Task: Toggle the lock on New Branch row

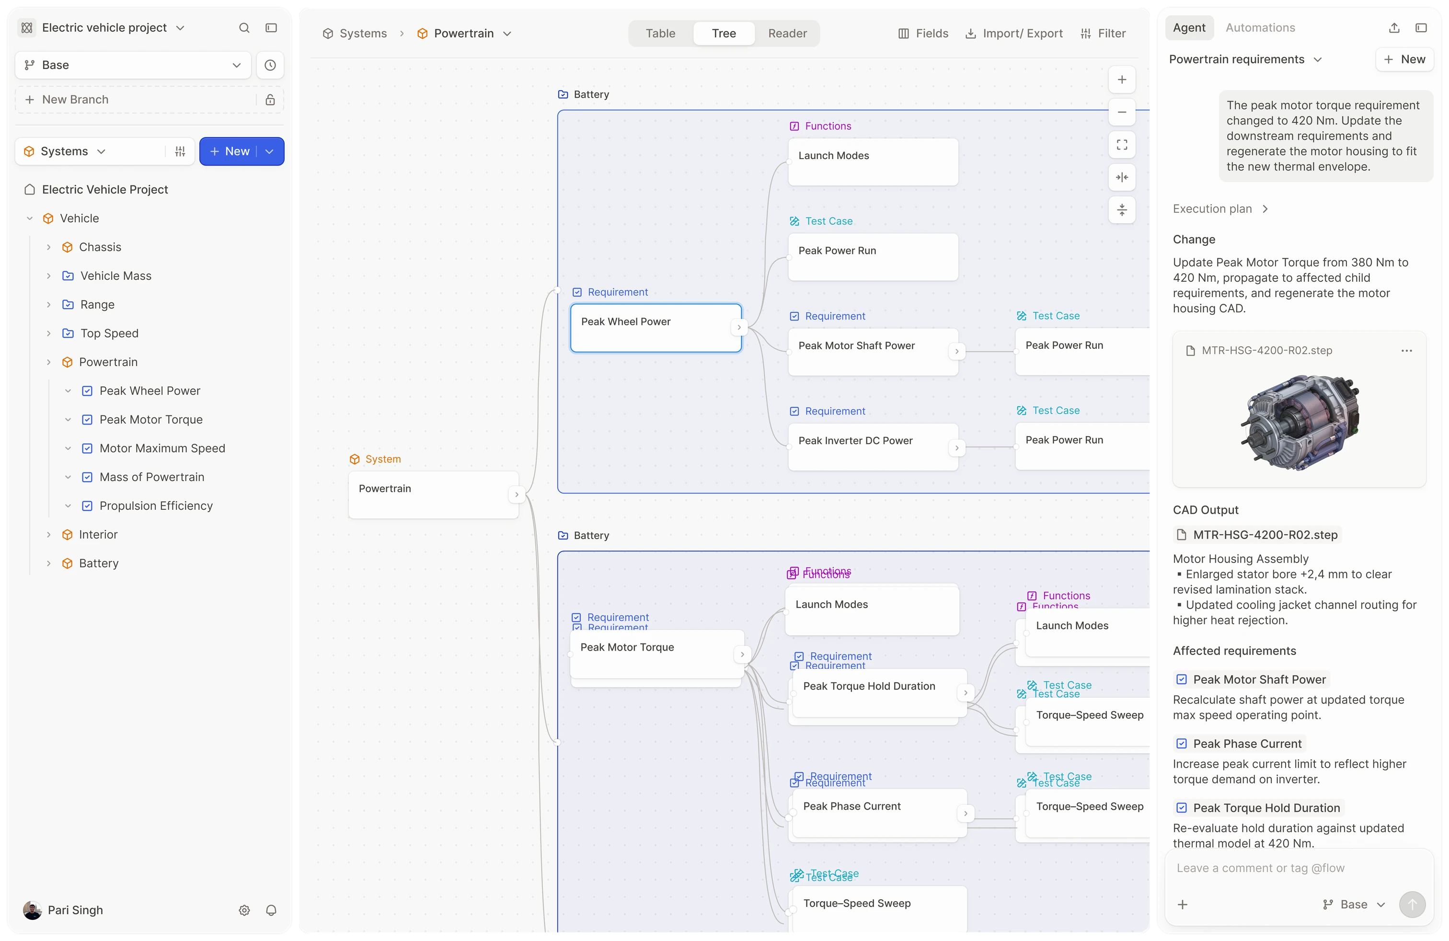Action: 270,100
